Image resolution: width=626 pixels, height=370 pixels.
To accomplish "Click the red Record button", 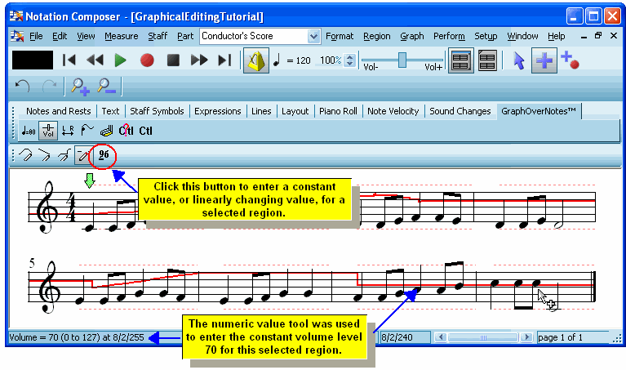I will tap(147, 60).
